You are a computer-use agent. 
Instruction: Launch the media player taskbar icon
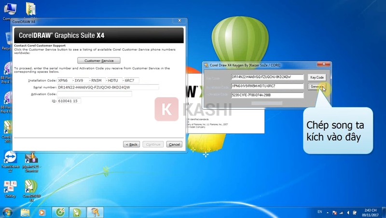tap(41, 212)
